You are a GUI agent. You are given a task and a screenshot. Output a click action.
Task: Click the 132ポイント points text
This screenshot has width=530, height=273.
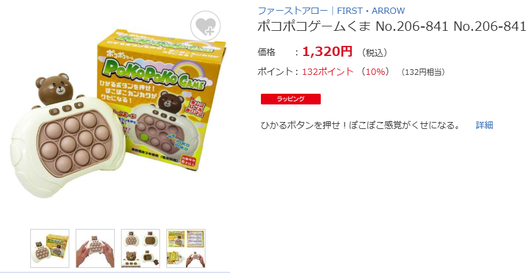tap(328, 72)
